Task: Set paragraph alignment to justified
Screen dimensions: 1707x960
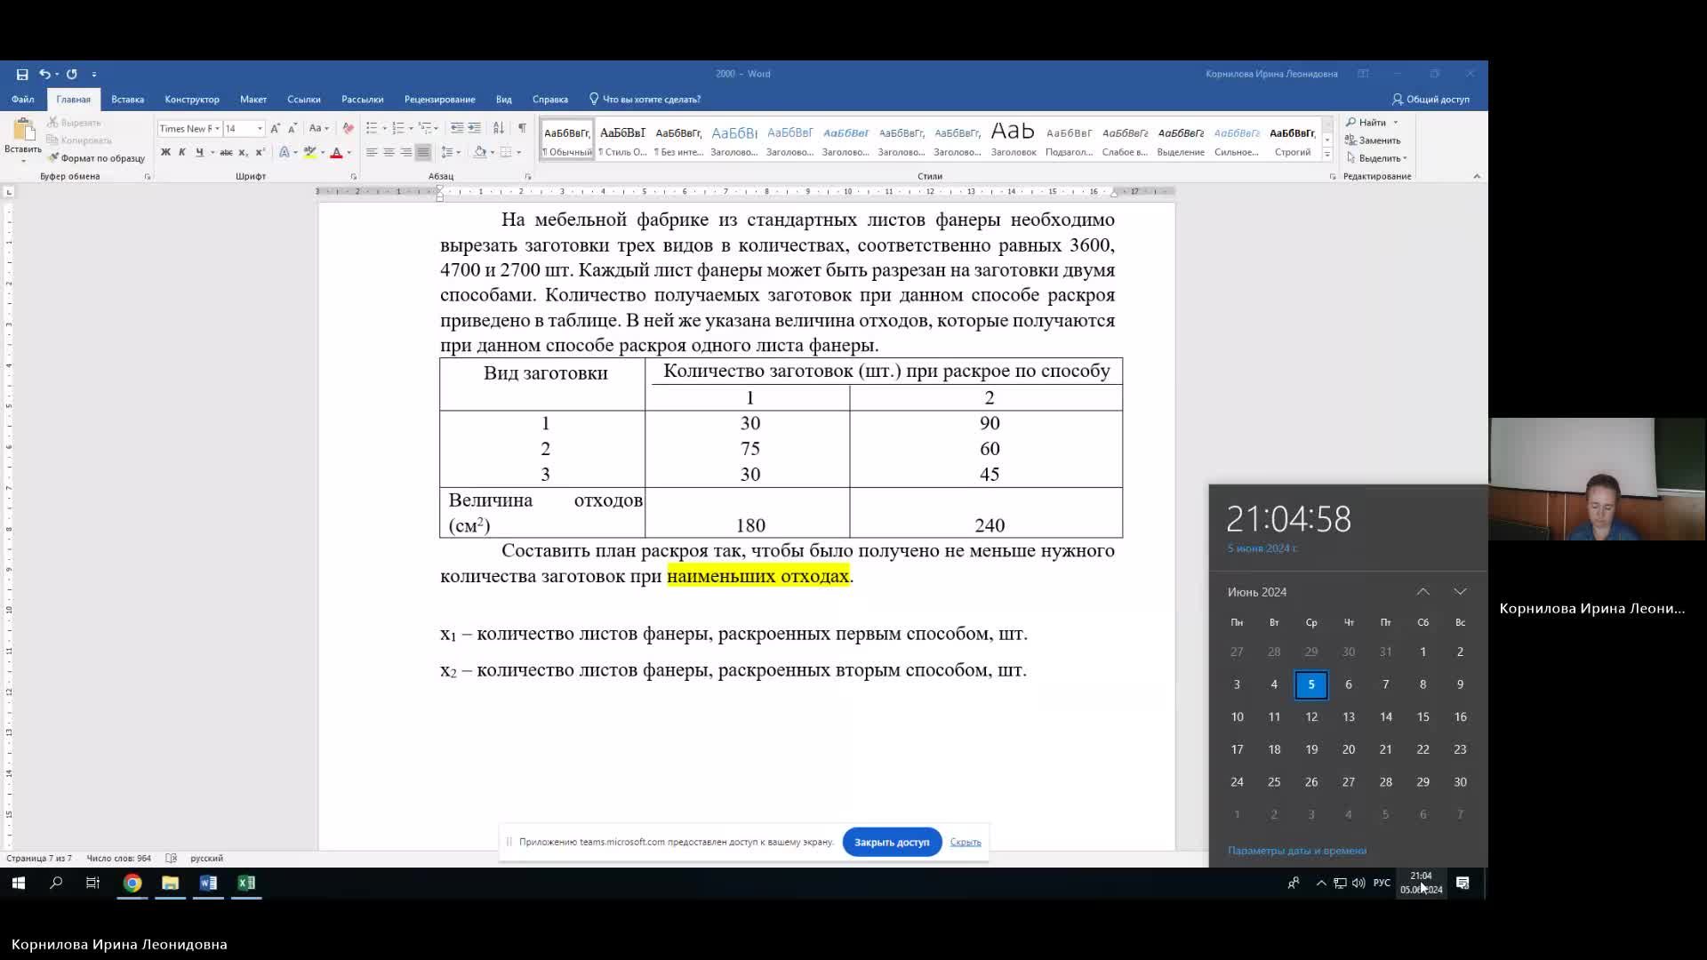Action: (x=423, y=152)
